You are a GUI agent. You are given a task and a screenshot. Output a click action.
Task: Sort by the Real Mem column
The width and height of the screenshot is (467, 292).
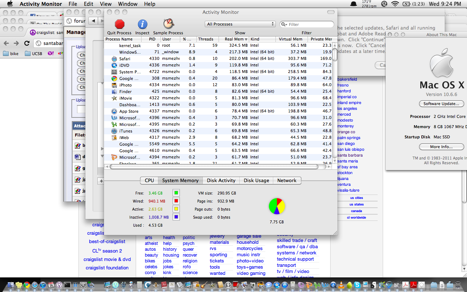point(235,39)
